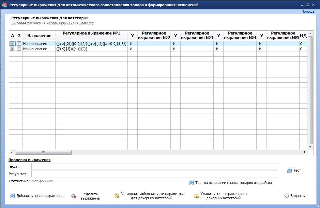Click the Регулярное выражение №3 column header
320x208 pixels.
pos(197,36)
